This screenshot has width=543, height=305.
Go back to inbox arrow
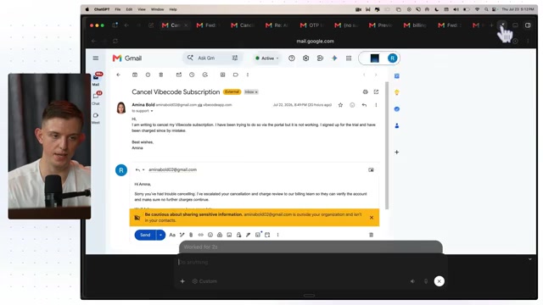coord(119,75)
